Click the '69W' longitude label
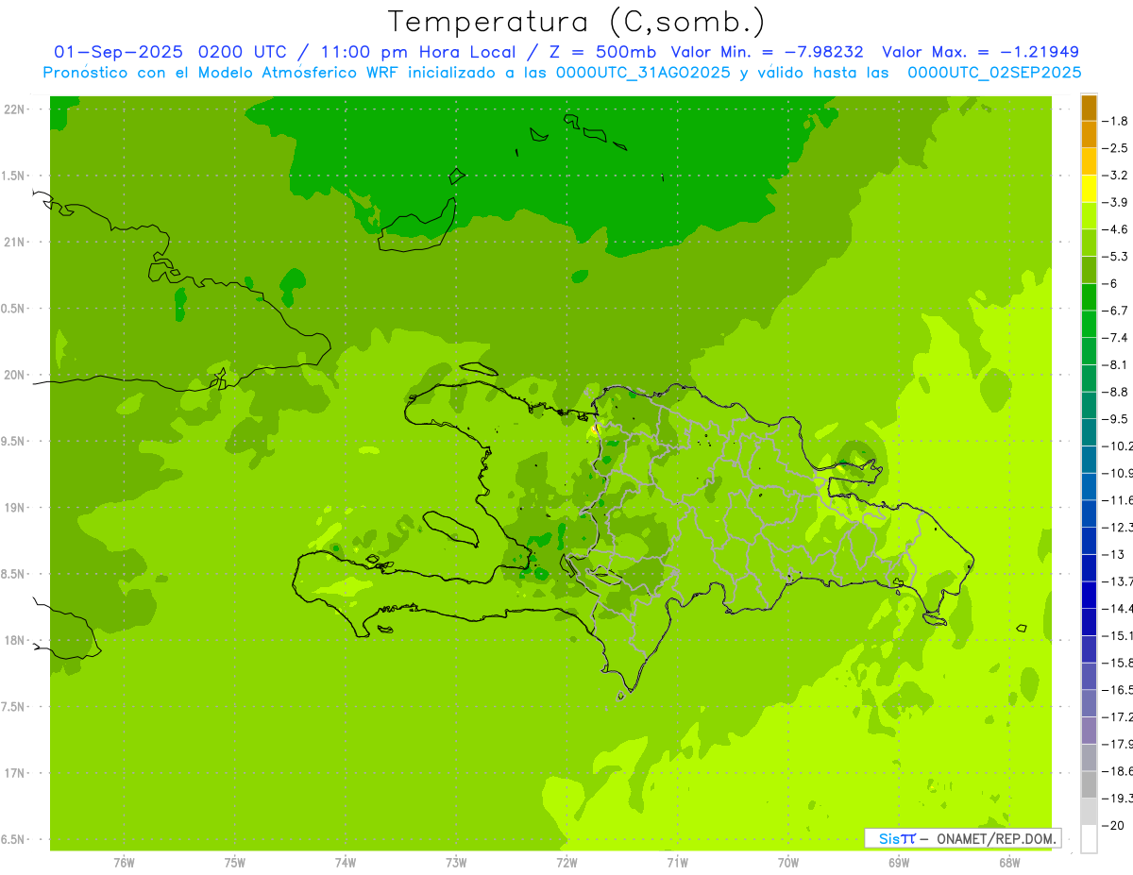Image resolution: width=1133 pixels, height=875 pixels. pos(899,863)
